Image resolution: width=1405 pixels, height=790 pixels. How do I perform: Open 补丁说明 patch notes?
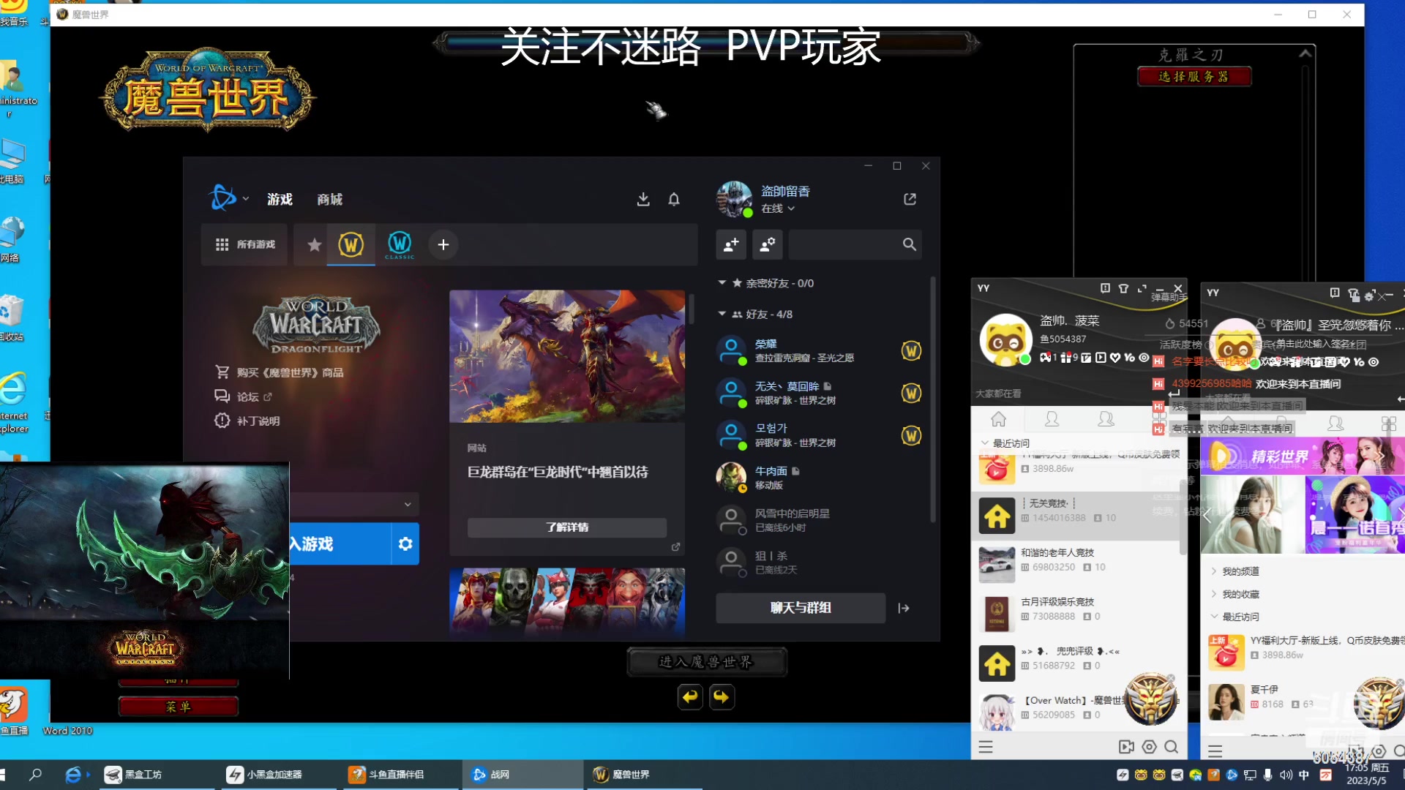click(247, 421)
